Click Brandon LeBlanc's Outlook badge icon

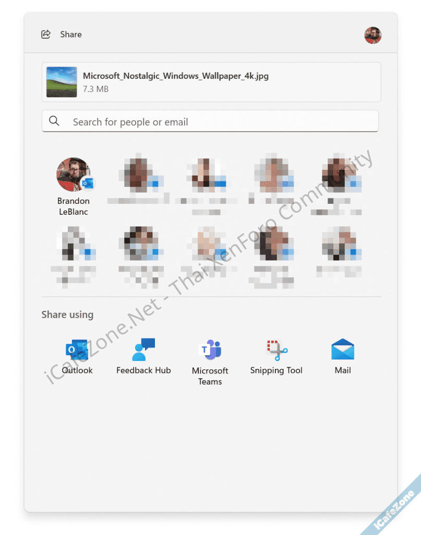pyautogui.click(x=87, y=183)
